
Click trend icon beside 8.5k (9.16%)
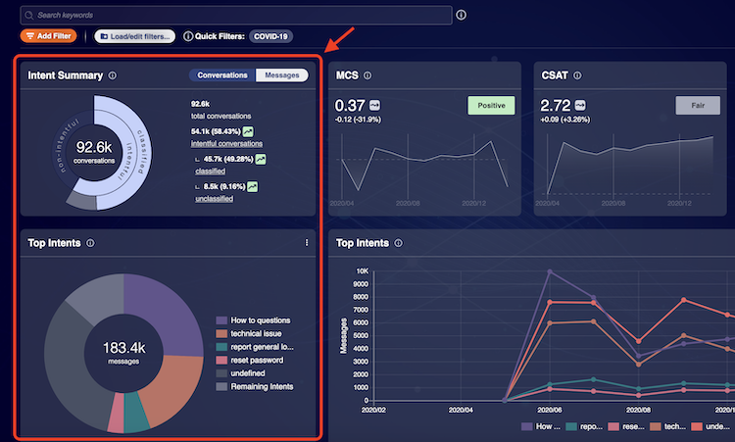(x=252, y=187)
